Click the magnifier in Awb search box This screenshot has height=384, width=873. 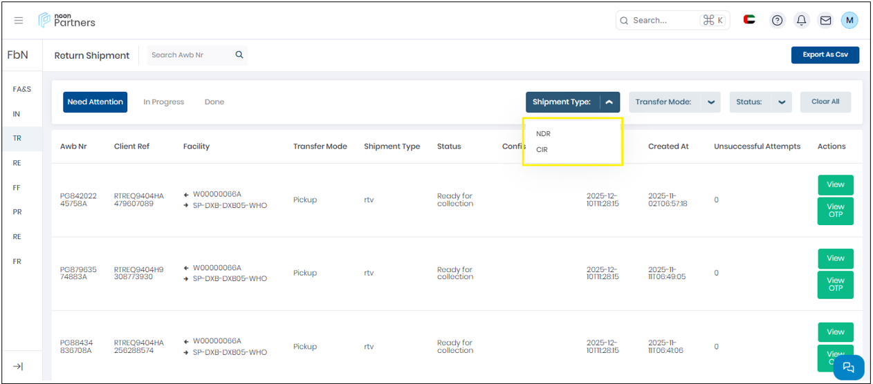(239, 55)
